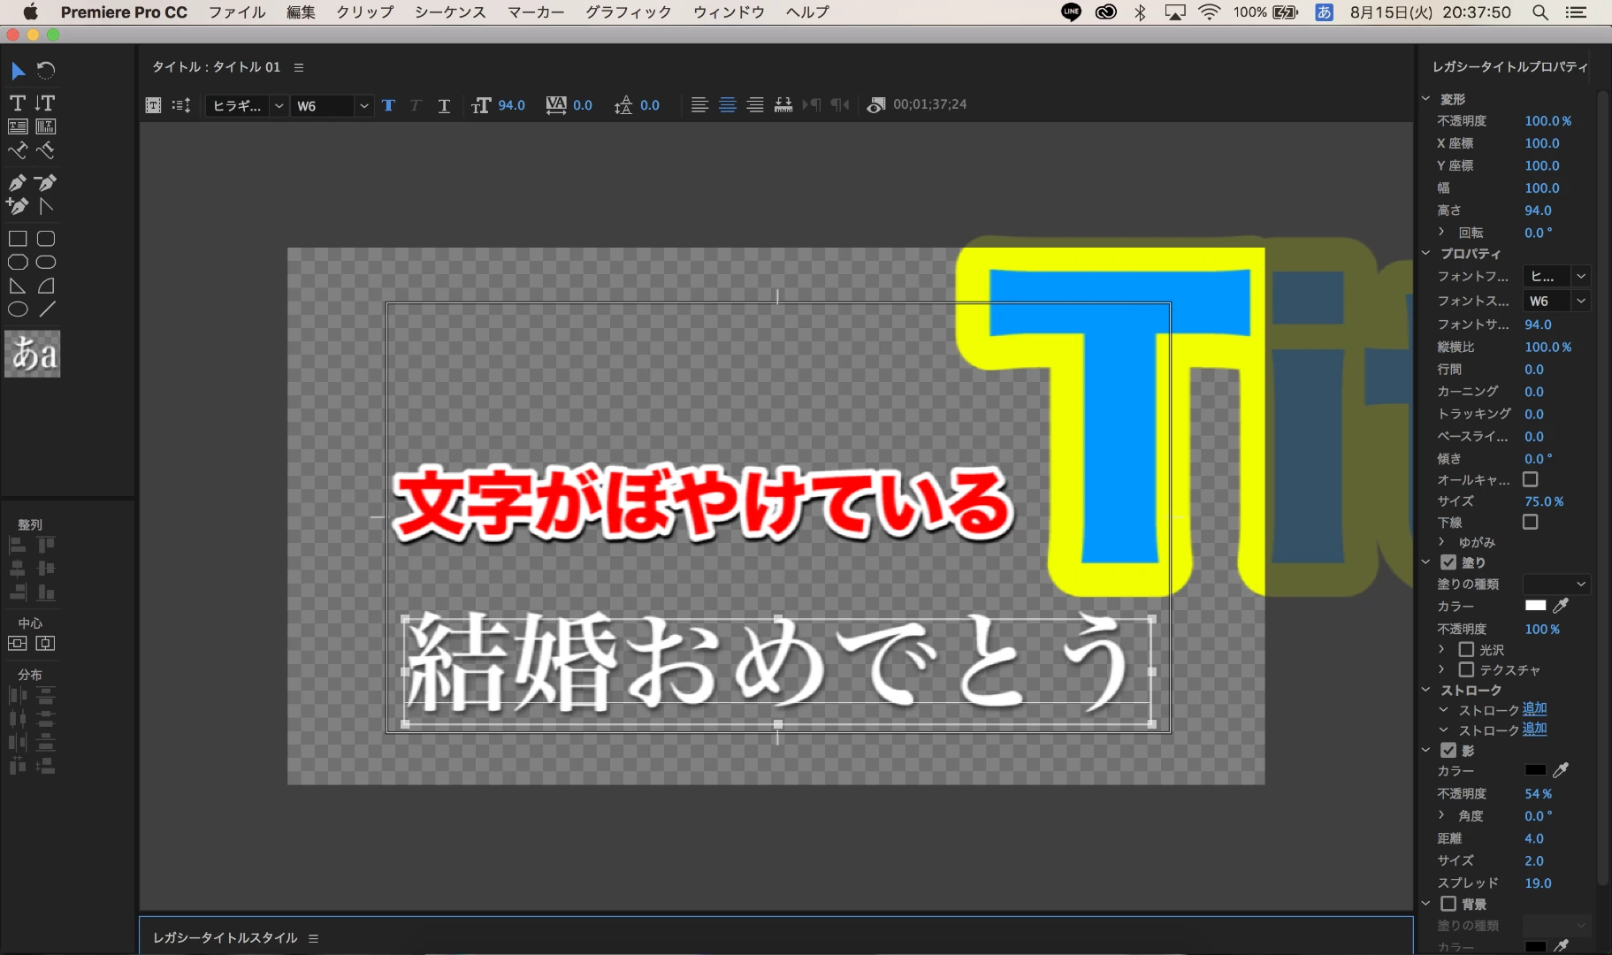Open the 編集 menu

[x=301, y=12]
